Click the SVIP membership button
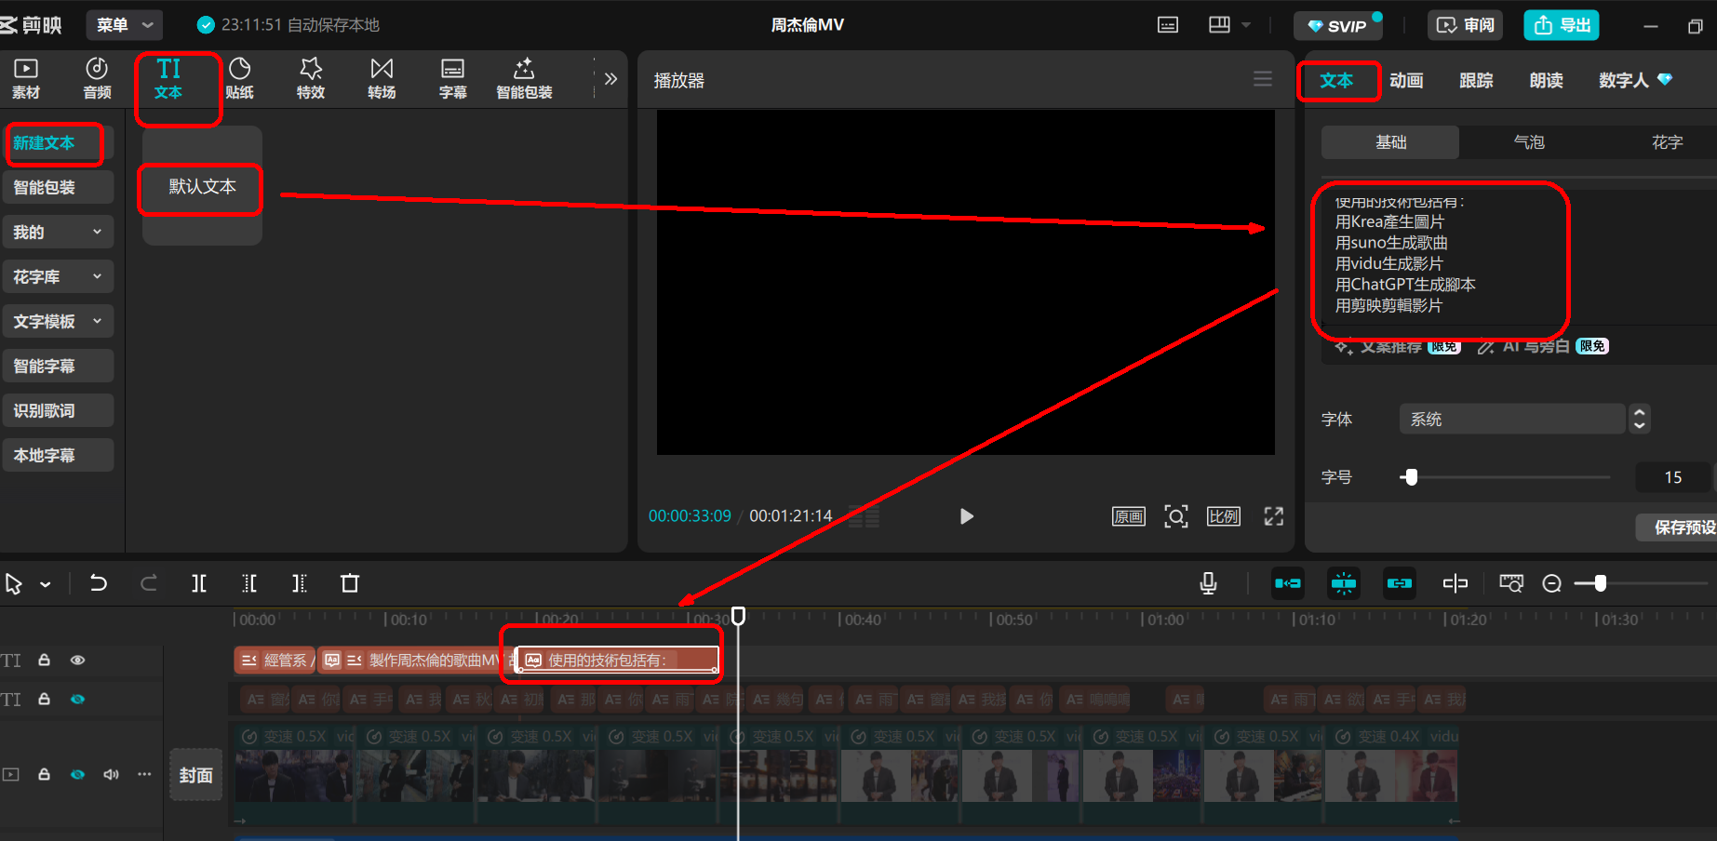1717x841 pixels. point(1337,25)
